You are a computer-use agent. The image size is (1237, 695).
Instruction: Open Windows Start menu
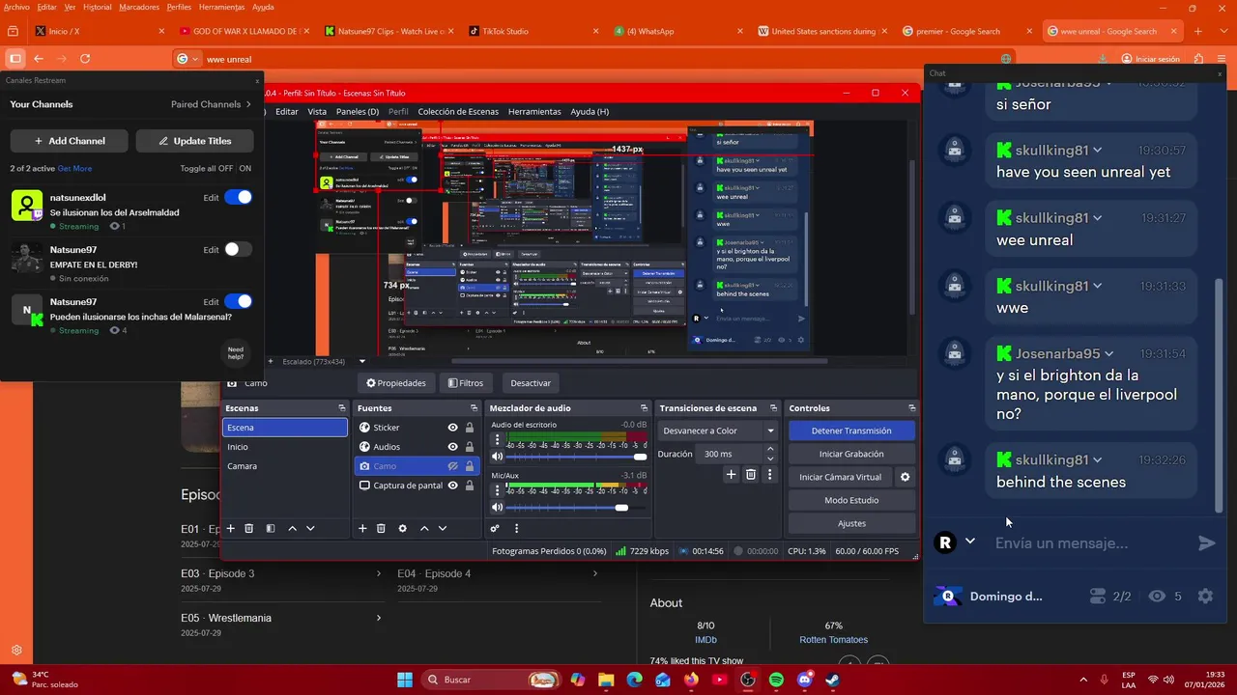(x=405, y=680)
